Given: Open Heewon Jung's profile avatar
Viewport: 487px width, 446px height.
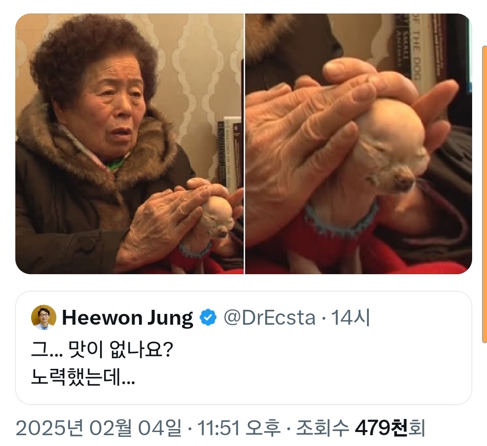Looking at the screenshot, I should [44, 317].
